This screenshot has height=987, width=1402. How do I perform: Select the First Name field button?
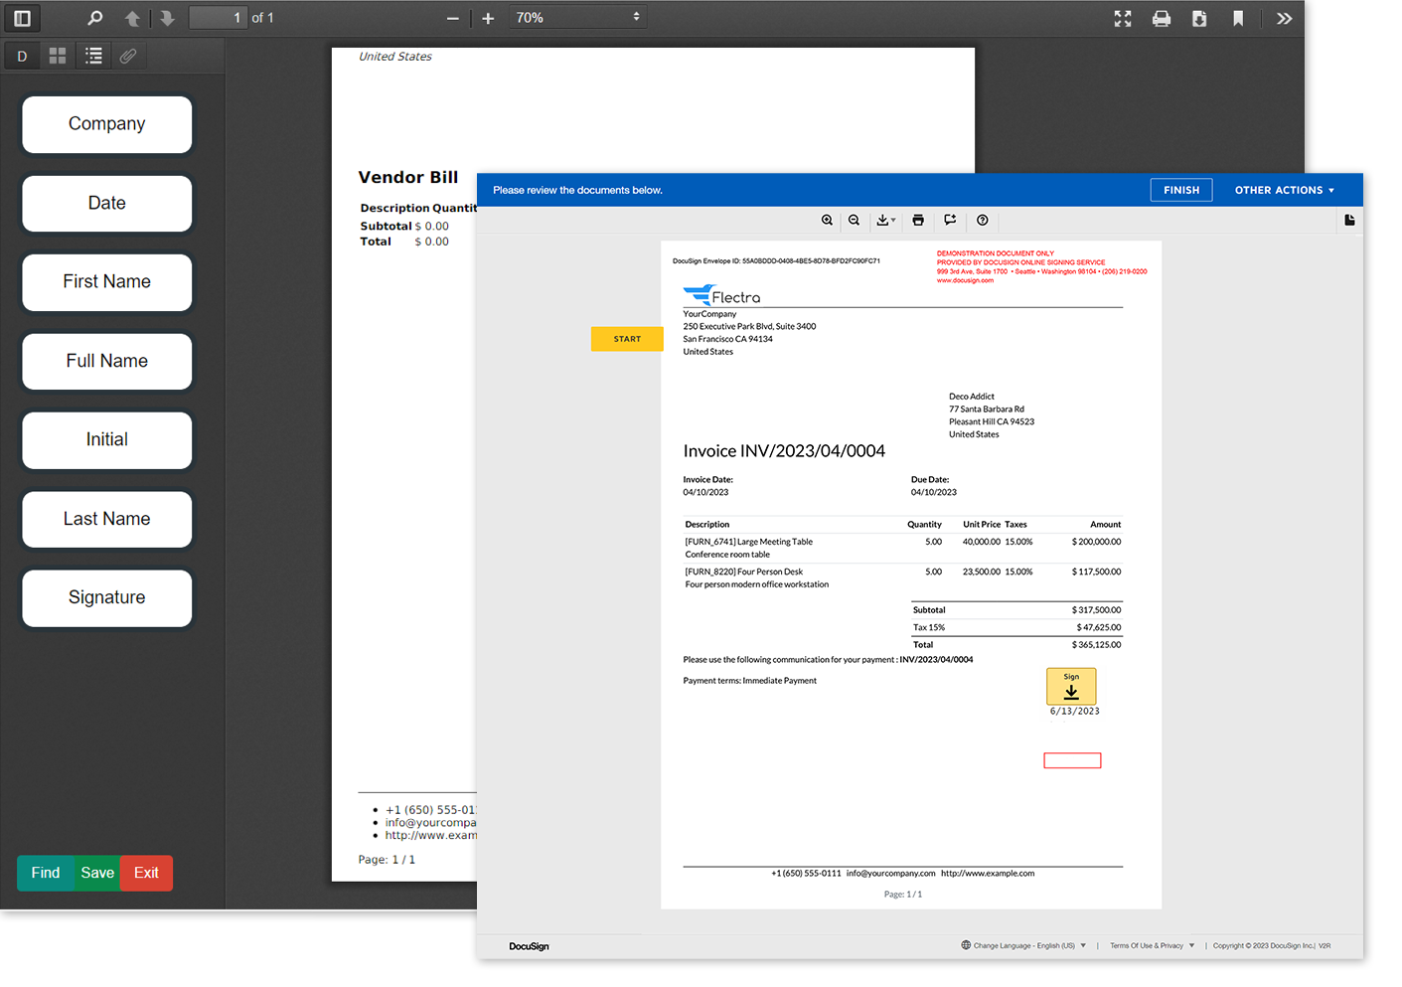click(x=106, y=282)
